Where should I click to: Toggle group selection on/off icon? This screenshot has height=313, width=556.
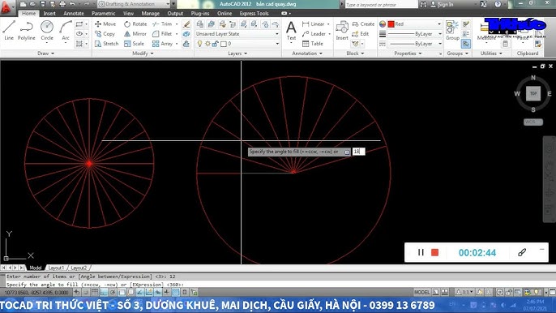[x=466, y=44]
